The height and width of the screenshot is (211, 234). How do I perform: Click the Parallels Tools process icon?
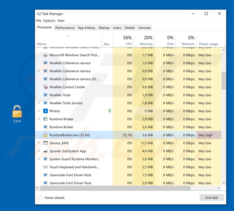point(46,95)
